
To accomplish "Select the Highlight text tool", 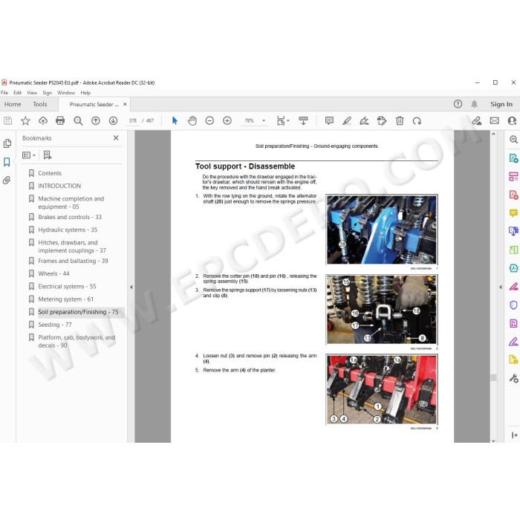I will pos(347,120).
